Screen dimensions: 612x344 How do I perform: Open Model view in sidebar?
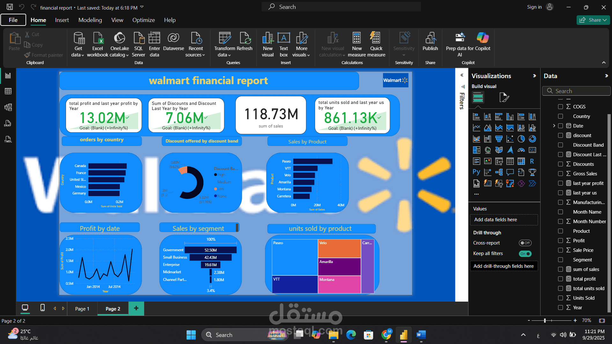pos(8,107)
